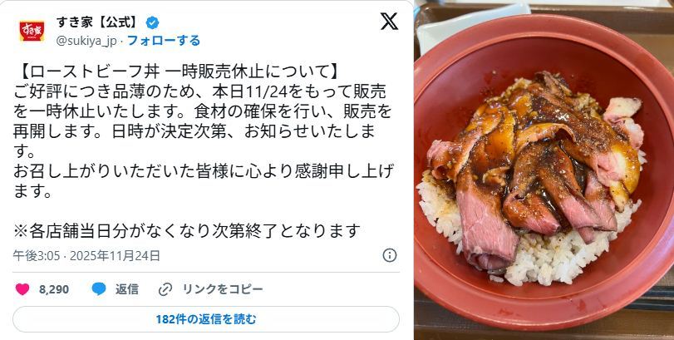This screenshot has height=340, width=674.
Task: Open the すき家 profile avatar
Action: pyautogui.click(x=32, y=31)
